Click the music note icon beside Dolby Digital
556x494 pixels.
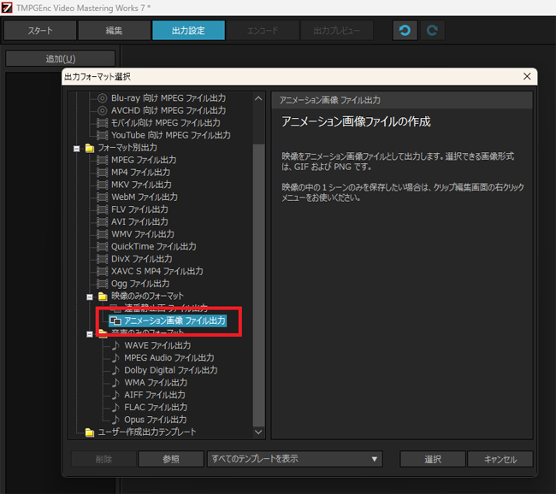click(115, 370)
